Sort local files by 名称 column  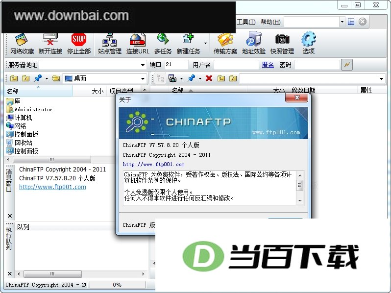tap(39, 91)
